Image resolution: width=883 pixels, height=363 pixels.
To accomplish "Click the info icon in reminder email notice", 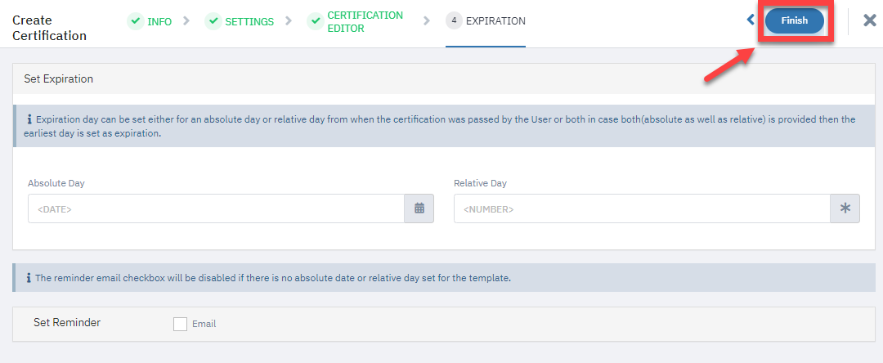I will (29, 278).
